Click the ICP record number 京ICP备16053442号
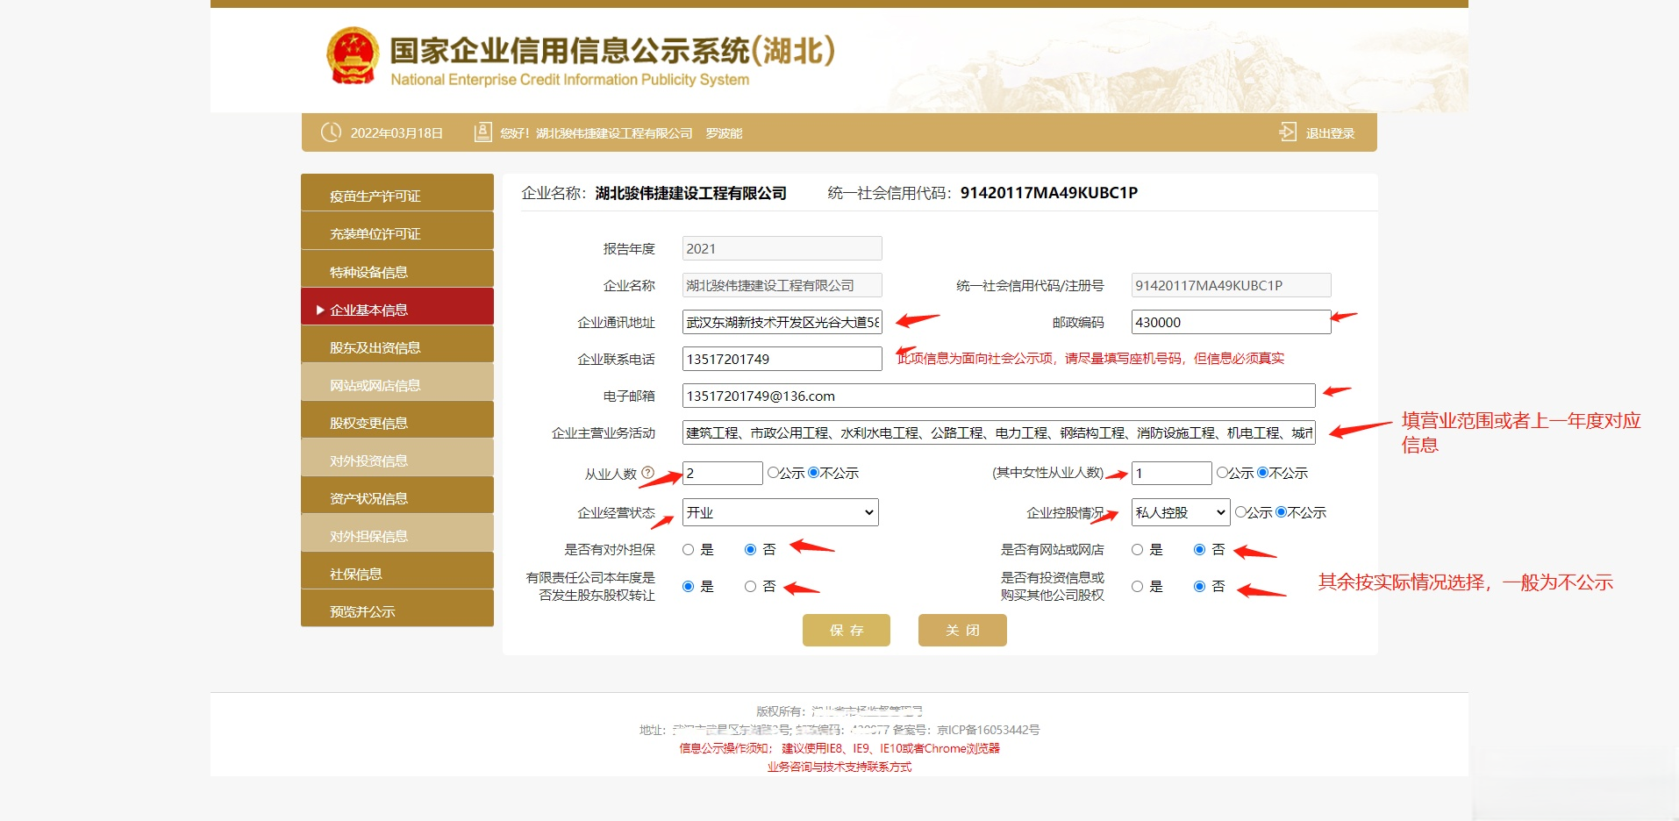Image resolution: width=1679 pixels, height=821 pixels. pos(989,730)
